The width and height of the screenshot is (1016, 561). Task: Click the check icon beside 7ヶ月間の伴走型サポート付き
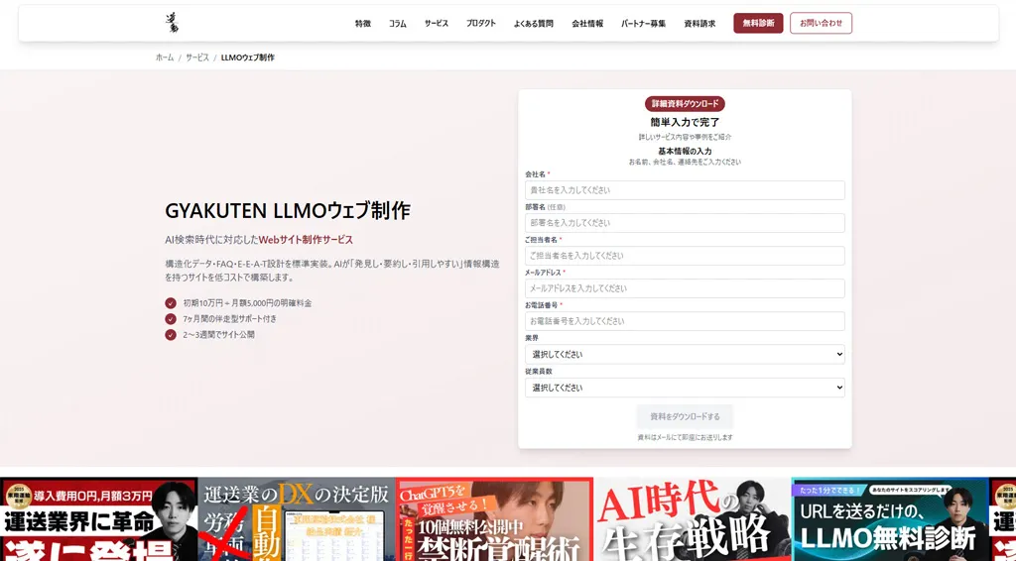(171, 319)
